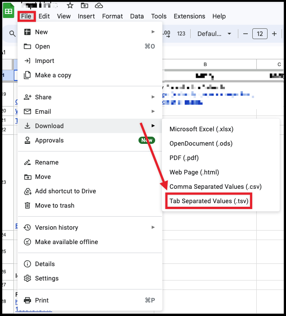Select Make available offline
Screen dimensions: 286x316
click(x=90, y=242)
